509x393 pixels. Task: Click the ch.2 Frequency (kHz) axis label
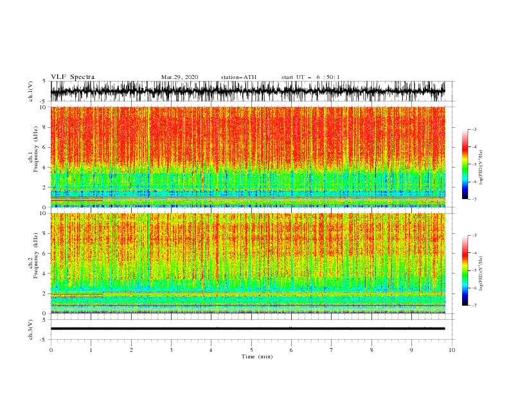tap(33, 256)
